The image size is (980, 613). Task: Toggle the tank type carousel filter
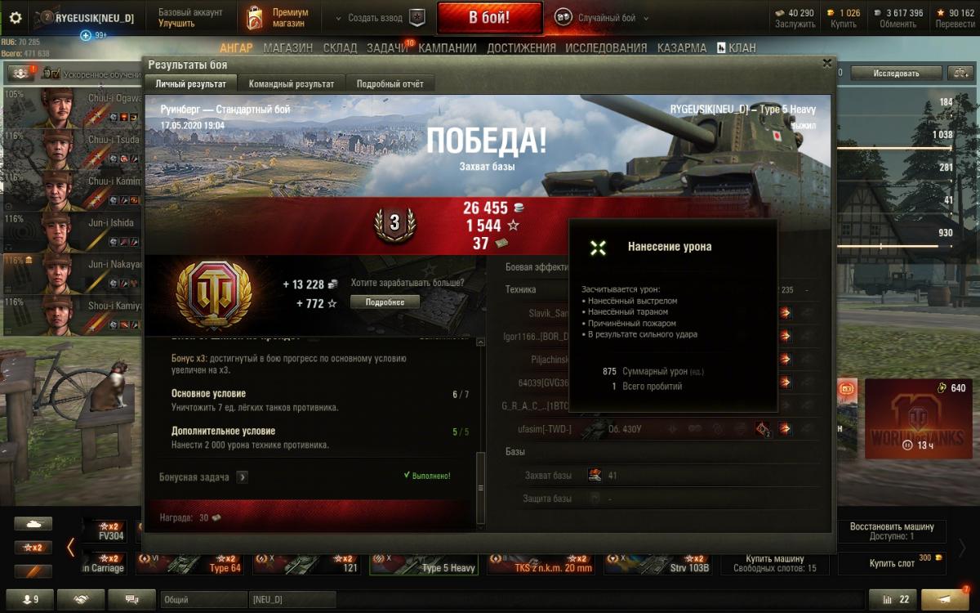coord(33,523)
